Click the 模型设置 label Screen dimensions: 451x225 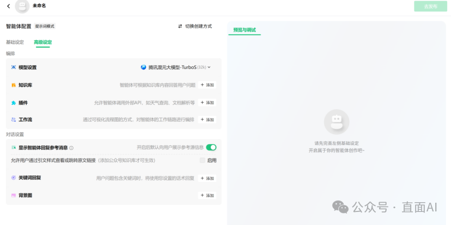[28, 67]
